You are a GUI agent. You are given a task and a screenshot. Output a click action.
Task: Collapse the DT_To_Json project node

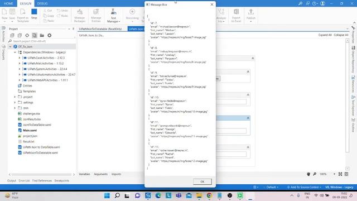tap(10, 46)
